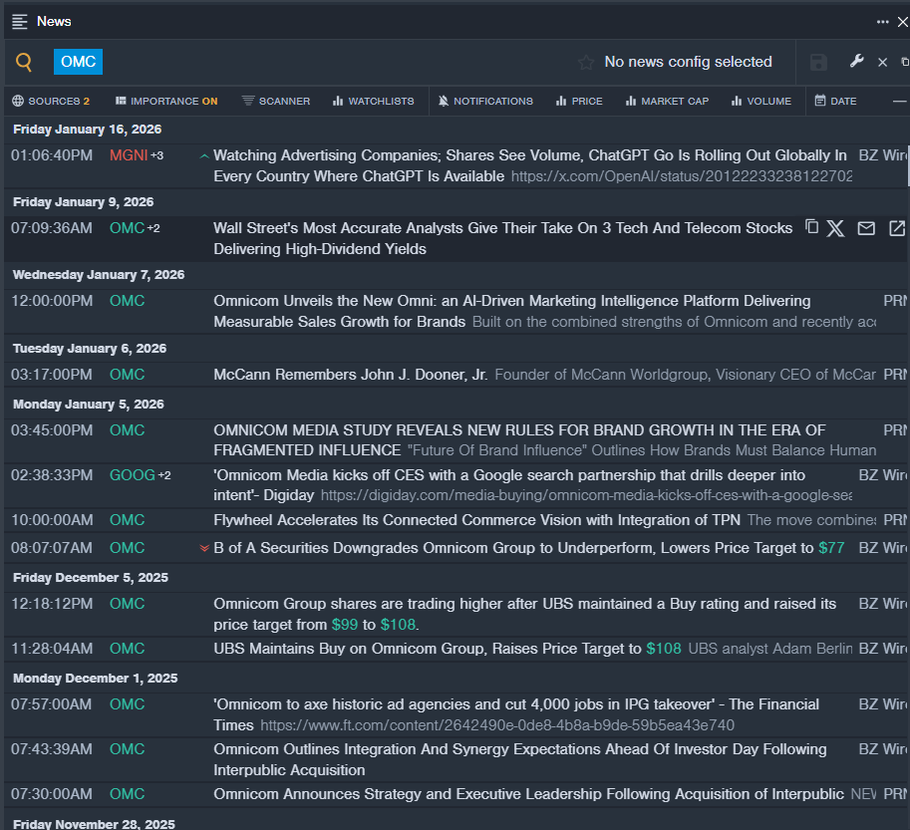
Task: Open news settings wrench icon
Action: coord(856,62)
